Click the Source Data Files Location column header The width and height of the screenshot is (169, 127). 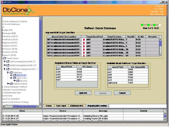64,37
